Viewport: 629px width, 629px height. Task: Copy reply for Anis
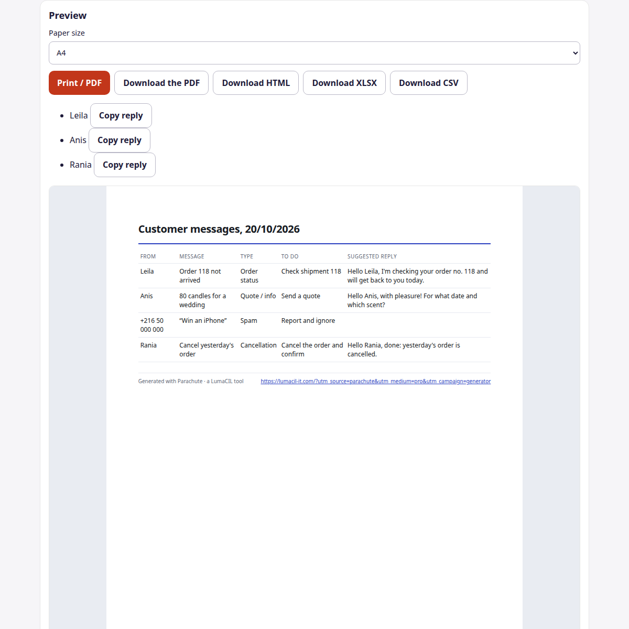pyautogui.click(x=120, y=140)
